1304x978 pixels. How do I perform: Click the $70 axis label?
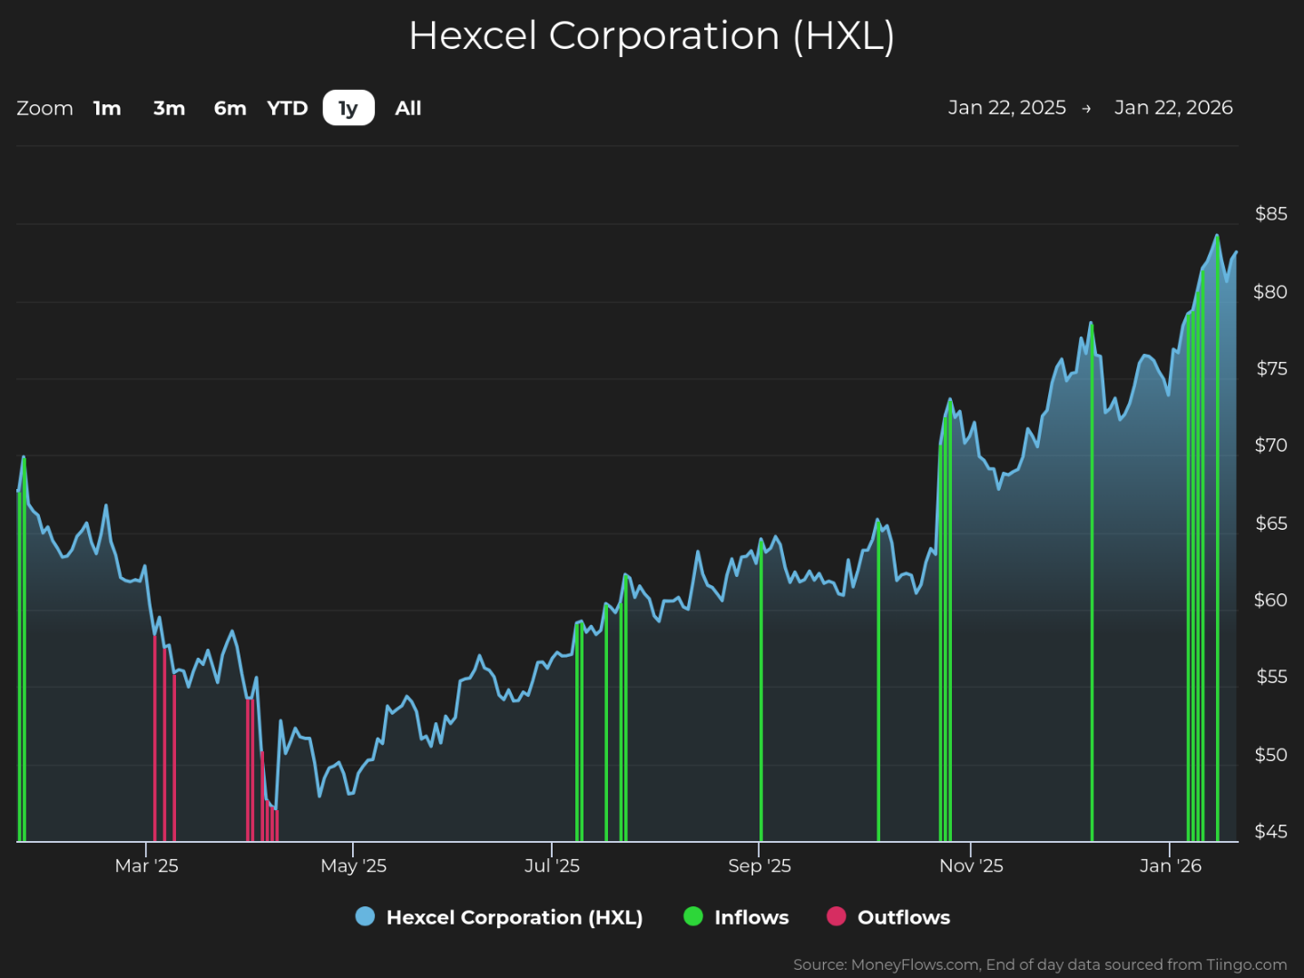tap(1270, 445)
